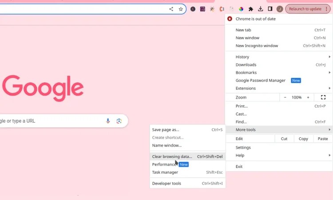
Task: Open the J profile avatar
Action: (280, 9)
